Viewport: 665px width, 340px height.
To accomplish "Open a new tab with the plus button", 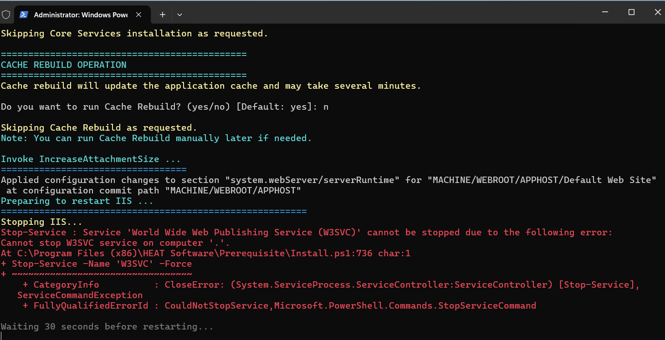I will coord(162,15).
